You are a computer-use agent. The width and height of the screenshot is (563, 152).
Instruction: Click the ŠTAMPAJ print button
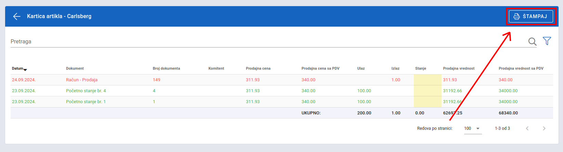(x=531, y=16)
